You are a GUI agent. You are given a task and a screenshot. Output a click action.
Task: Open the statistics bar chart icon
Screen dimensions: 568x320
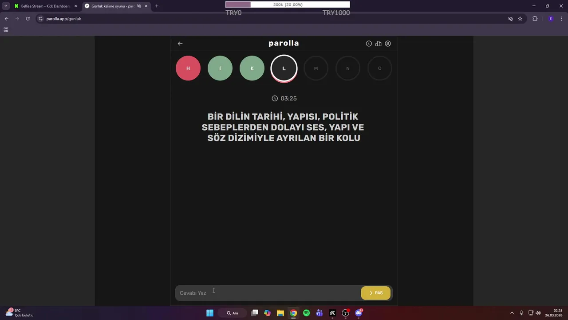coord(379,44)
